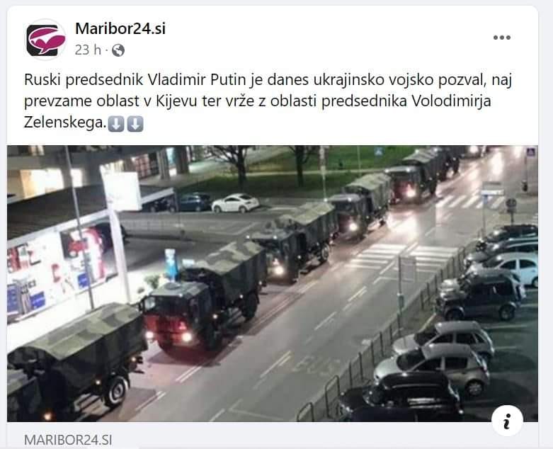Click the words 'Vladimir Putin' in the post
This screenshot has height=449, width=553.
pyautogui.click(x=196, y=80)
